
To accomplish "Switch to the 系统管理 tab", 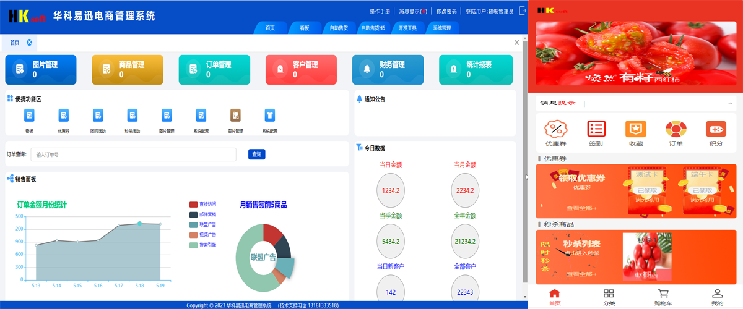I will tap(442, 28).
